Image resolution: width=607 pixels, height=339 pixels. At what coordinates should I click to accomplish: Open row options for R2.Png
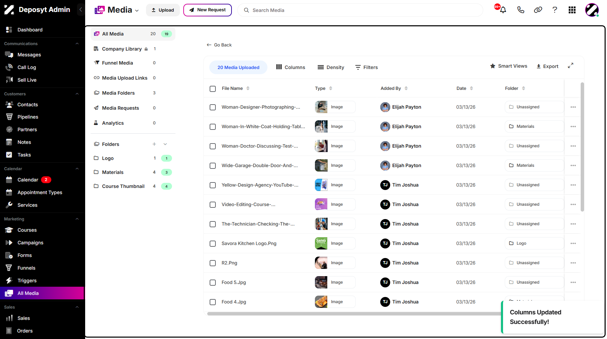(x=573, y=263)
